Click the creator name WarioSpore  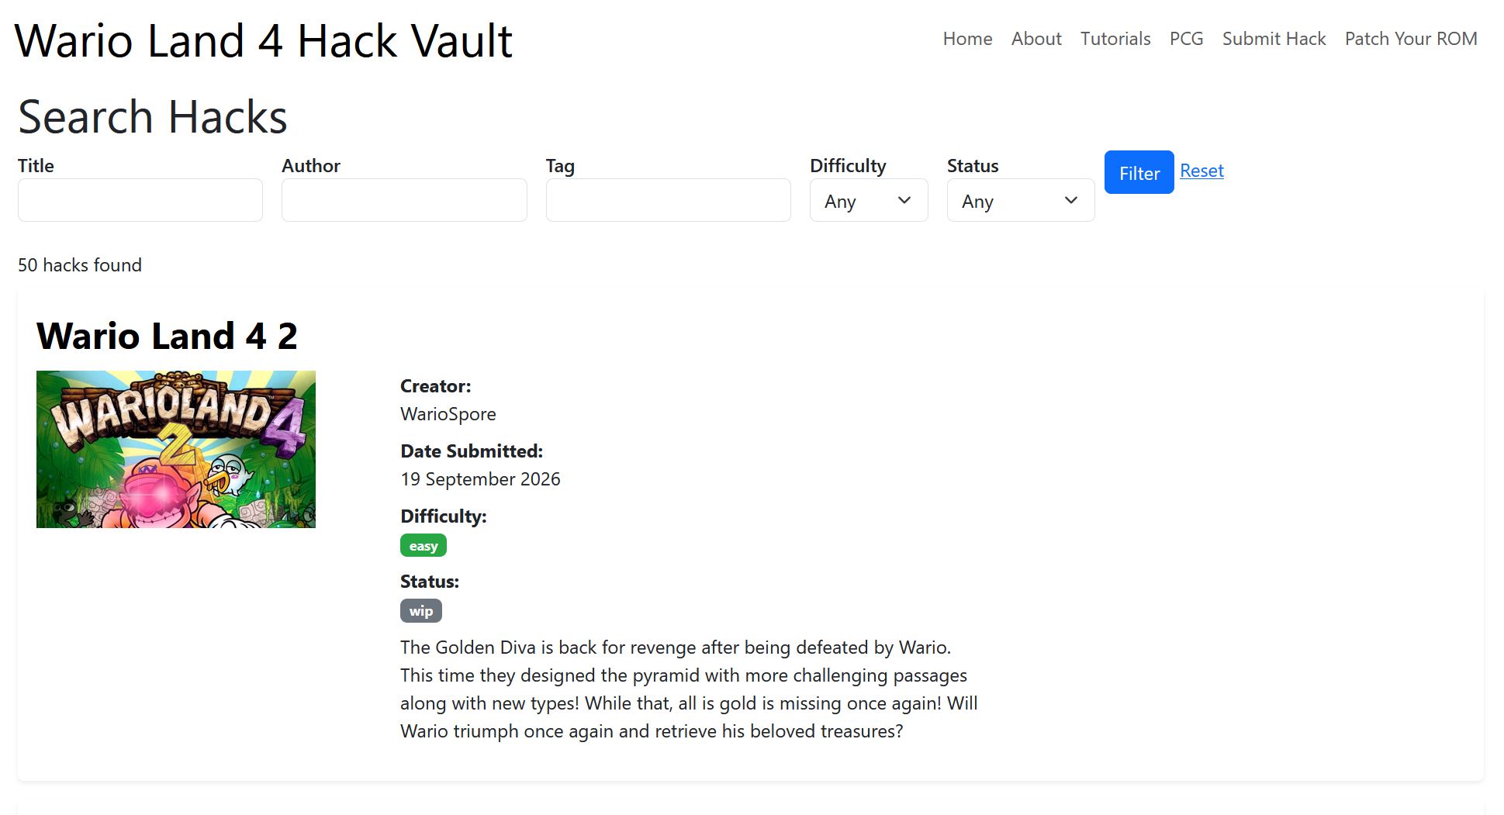(448, 414)
